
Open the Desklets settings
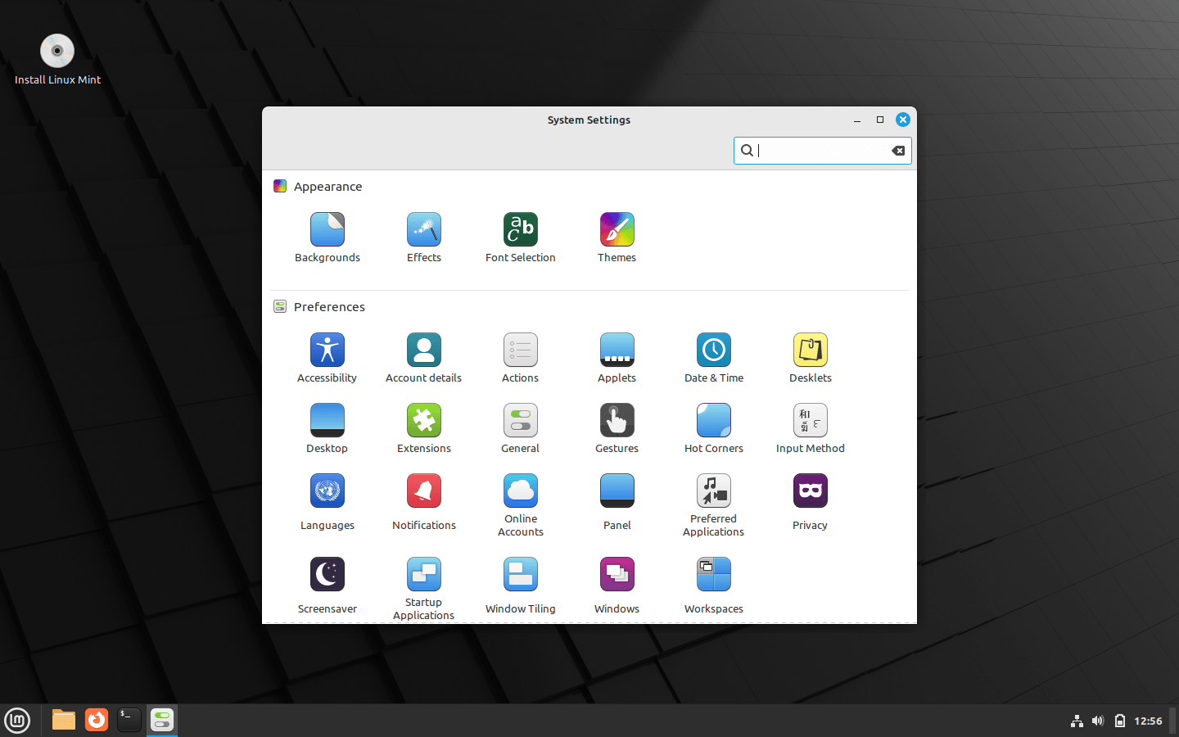pyautogui.click(x=810, y=357)
